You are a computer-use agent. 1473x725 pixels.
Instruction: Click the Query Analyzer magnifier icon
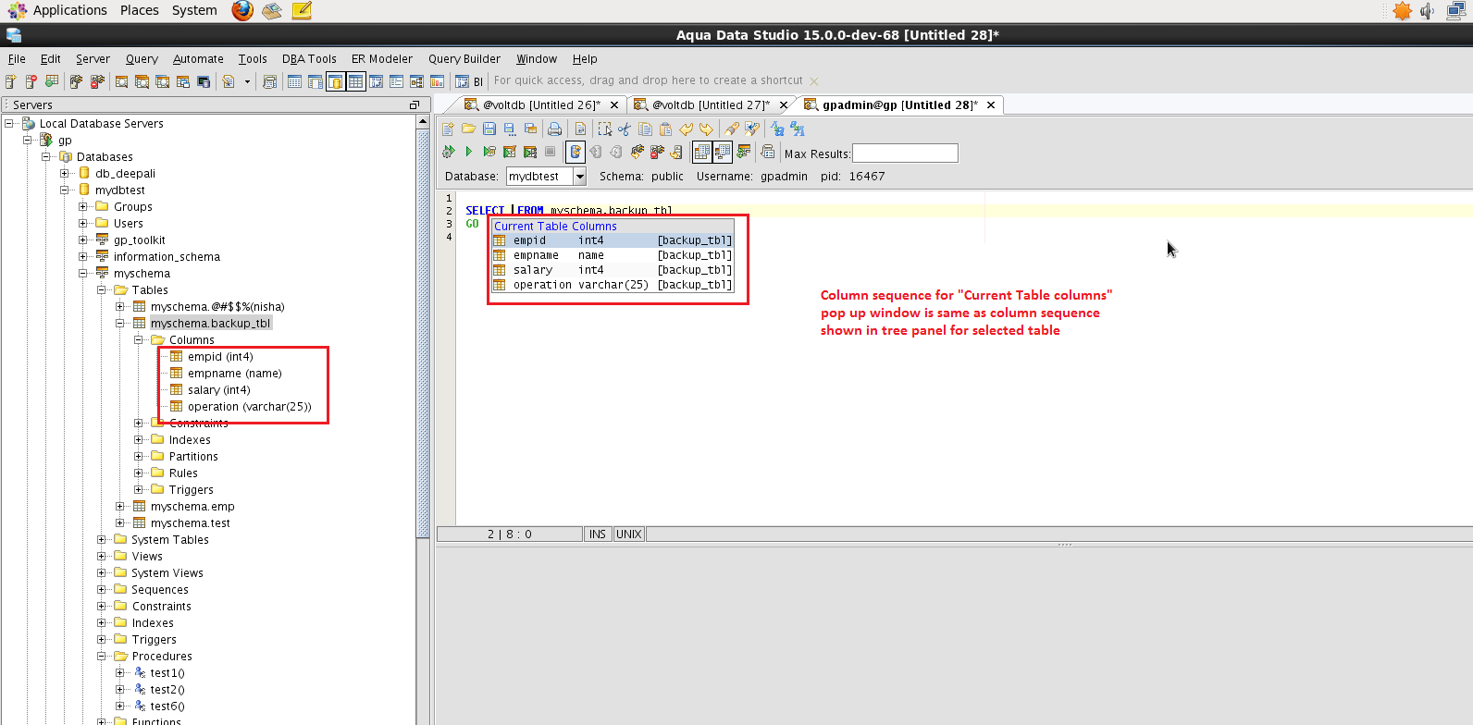[x=121, y=81]
